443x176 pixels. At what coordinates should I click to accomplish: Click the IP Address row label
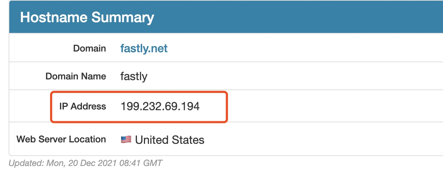83,106
